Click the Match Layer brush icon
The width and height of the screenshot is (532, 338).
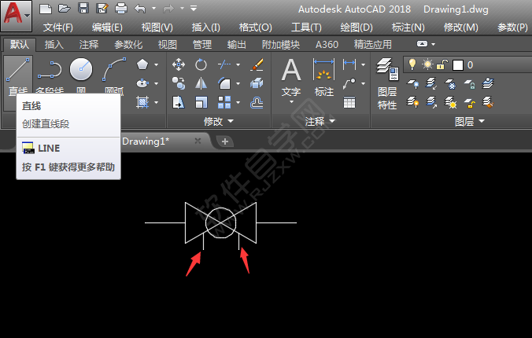pos(488,102)
